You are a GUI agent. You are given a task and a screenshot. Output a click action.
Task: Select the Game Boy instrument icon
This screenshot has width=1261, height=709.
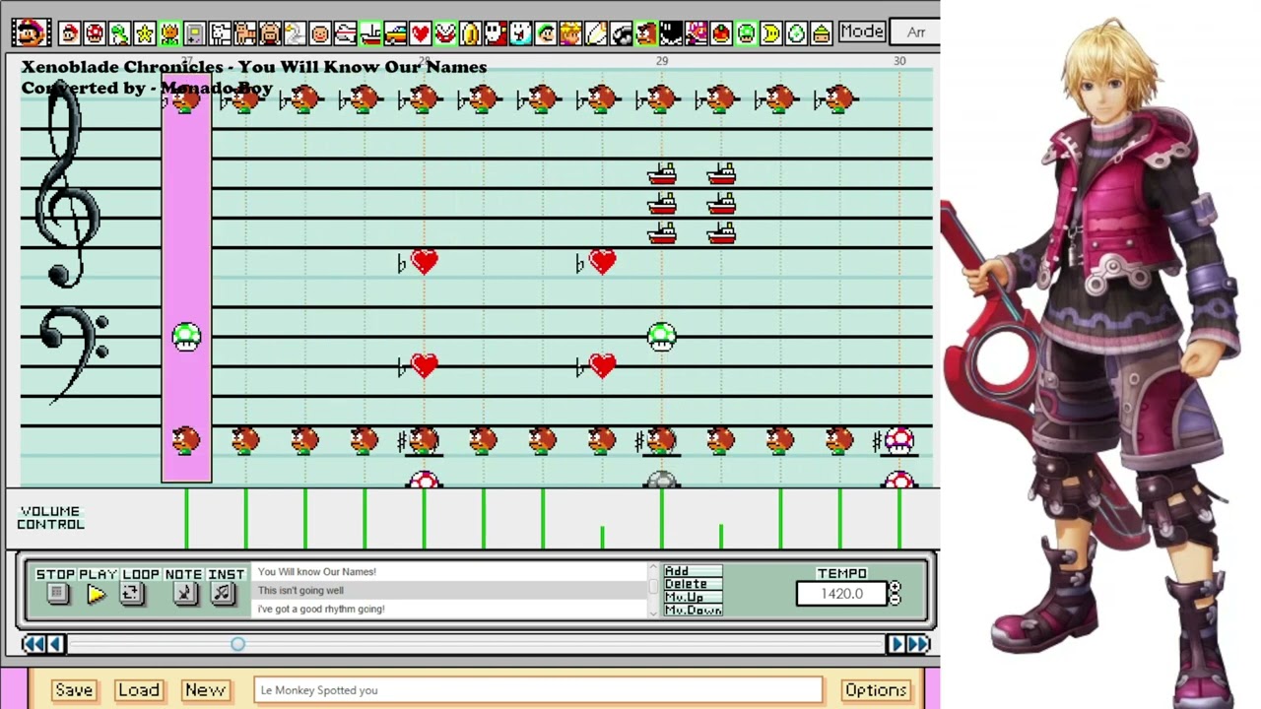195,33
